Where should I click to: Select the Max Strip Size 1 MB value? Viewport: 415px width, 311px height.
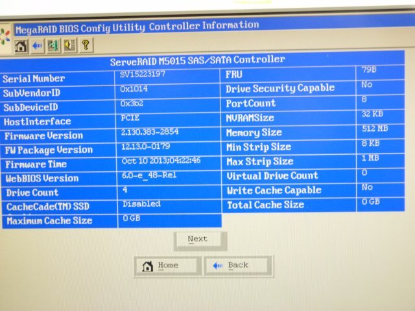point(370,158)
